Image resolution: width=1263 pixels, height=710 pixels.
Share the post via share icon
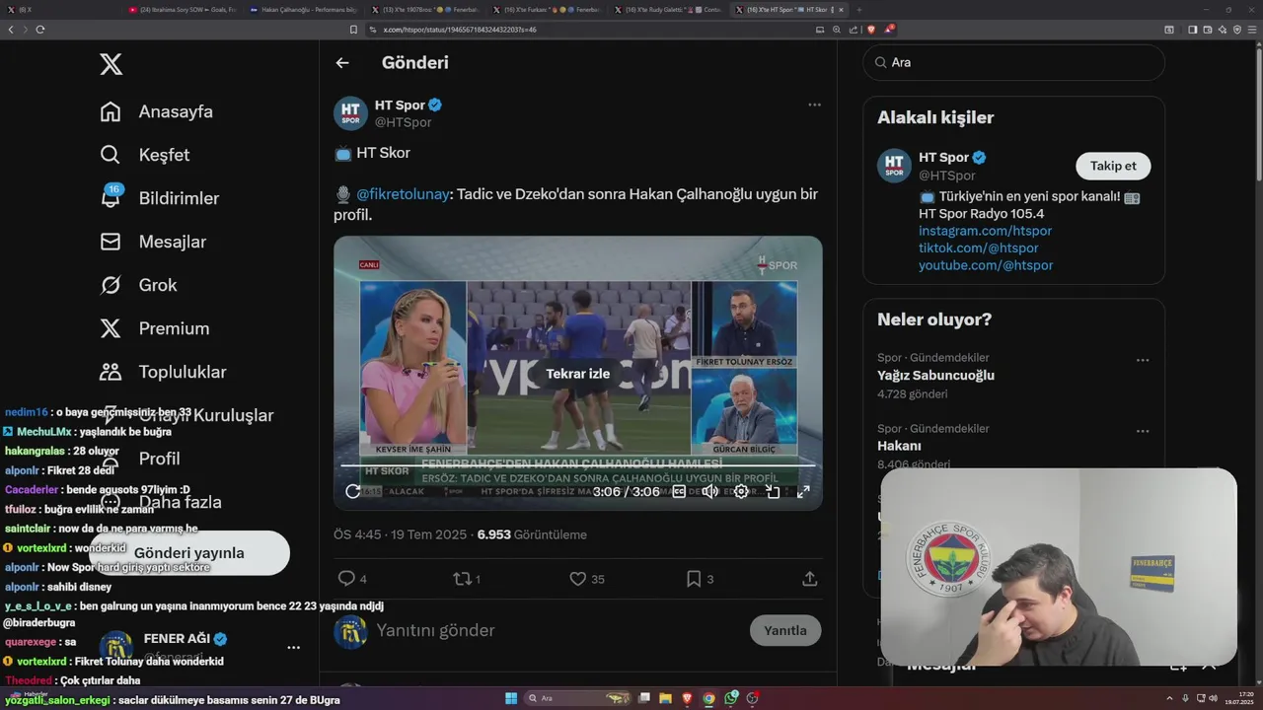tap(809, 579)
